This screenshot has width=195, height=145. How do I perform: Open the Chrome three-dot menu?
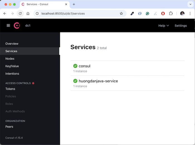pyautogui.click(x=190, y=14)
